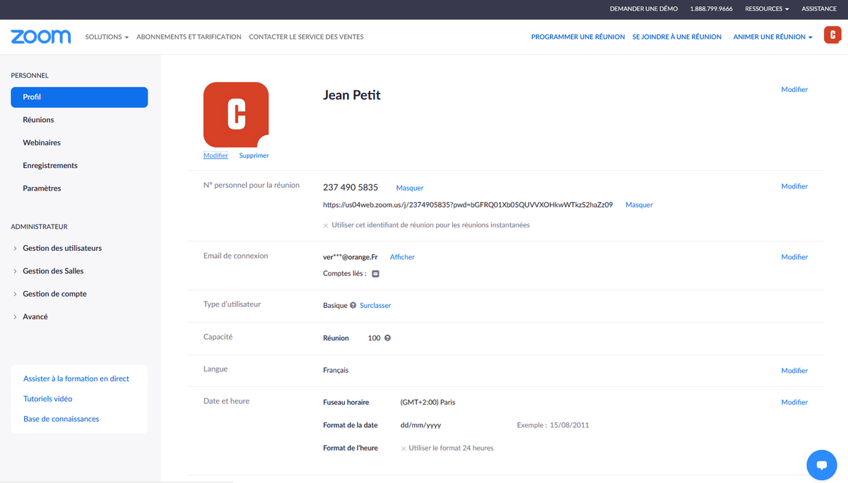Viewport: 848px width, 483px height.
Task: Click Assister à la formation en direct
Action: click(76, 379)
